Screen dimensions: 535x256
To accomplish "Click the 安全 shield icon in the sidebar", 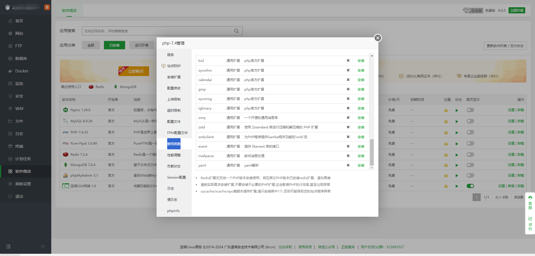I will (10, 96).
